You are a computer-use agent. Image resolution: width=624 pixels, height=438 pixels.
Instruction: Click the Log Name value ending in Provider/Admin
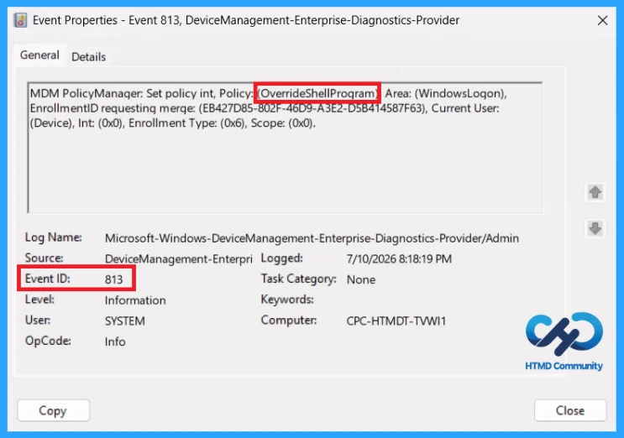tap(312, 238)
